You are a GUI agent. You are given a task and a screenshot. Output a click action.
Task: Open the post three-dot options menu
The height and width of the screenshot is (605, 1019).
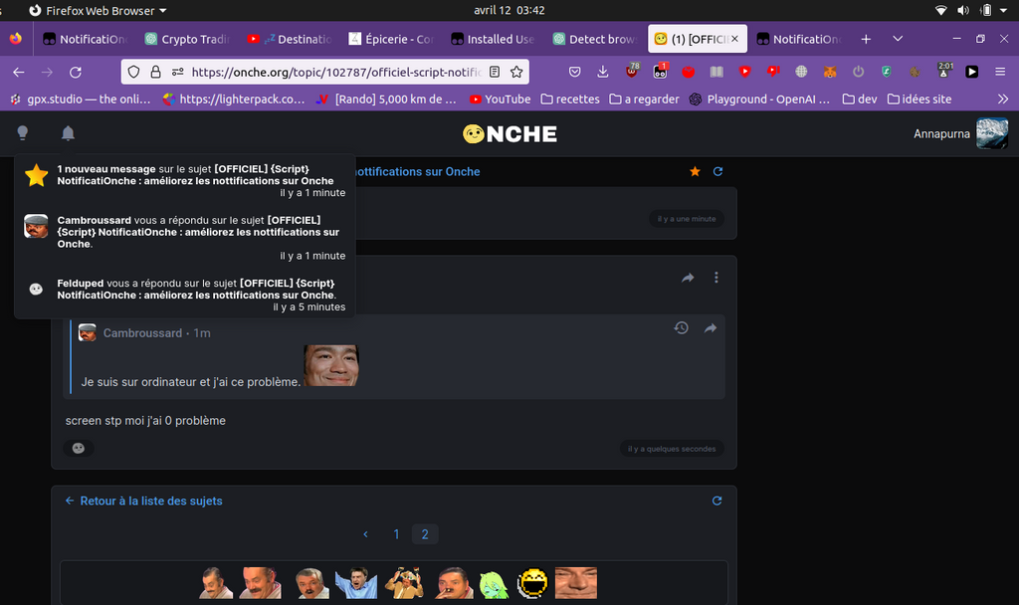716,278
